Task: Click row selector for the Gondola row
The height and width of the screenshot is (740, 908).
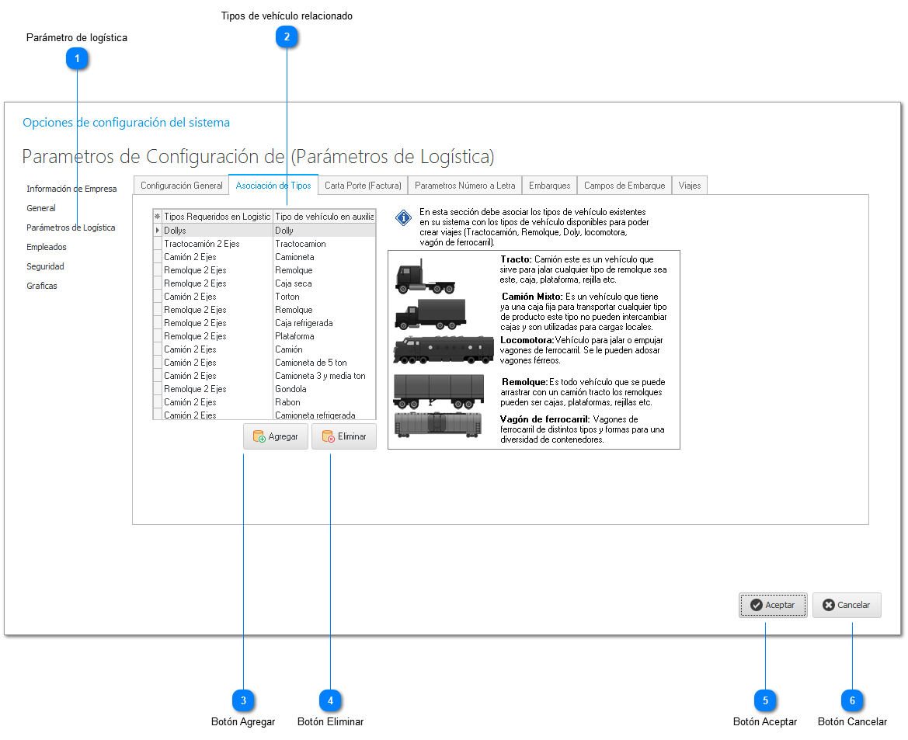Action: click(157, 389)
